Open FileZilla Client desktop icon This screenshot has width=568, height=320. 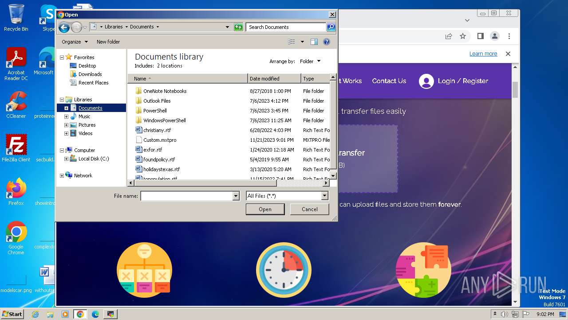(x=16, y=148)
